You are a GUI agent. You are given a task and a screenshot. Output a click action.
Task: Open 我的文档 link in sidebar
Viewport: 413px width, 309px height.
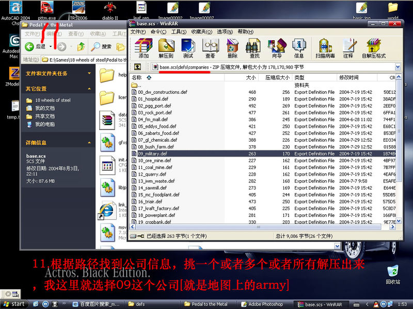(x=45, y=108)
